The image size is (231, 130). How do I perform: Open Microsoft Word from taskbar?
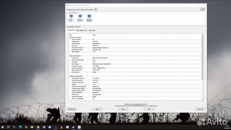44,127
